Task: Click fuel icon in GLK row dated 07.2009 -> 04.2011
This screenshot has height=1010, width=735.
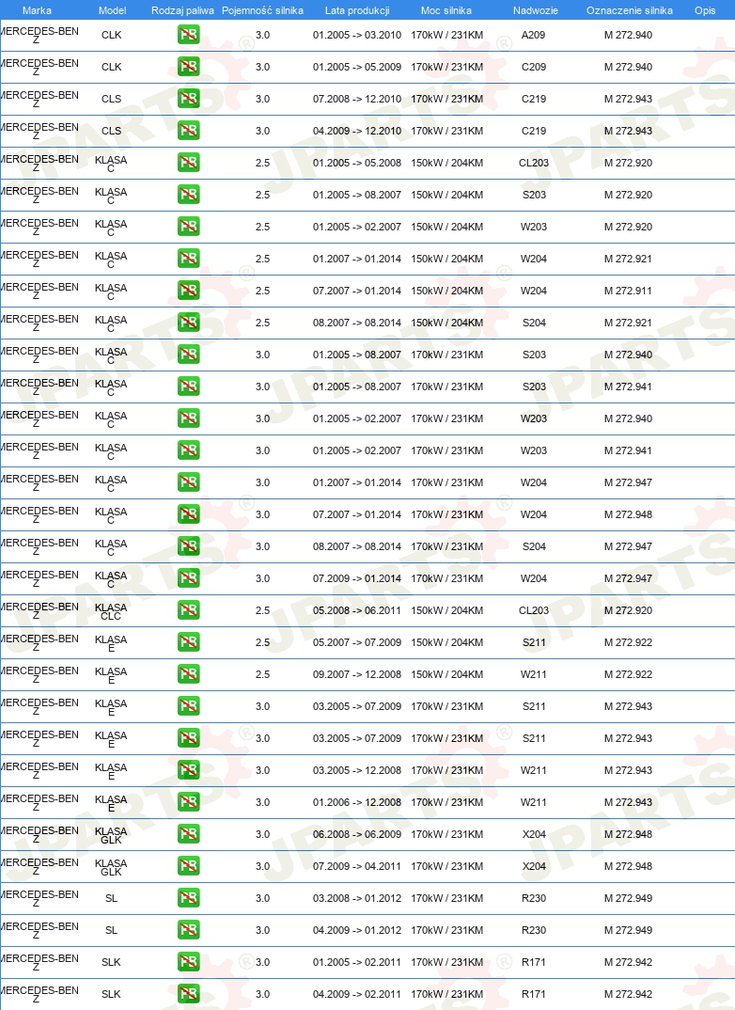Action: 189,866
